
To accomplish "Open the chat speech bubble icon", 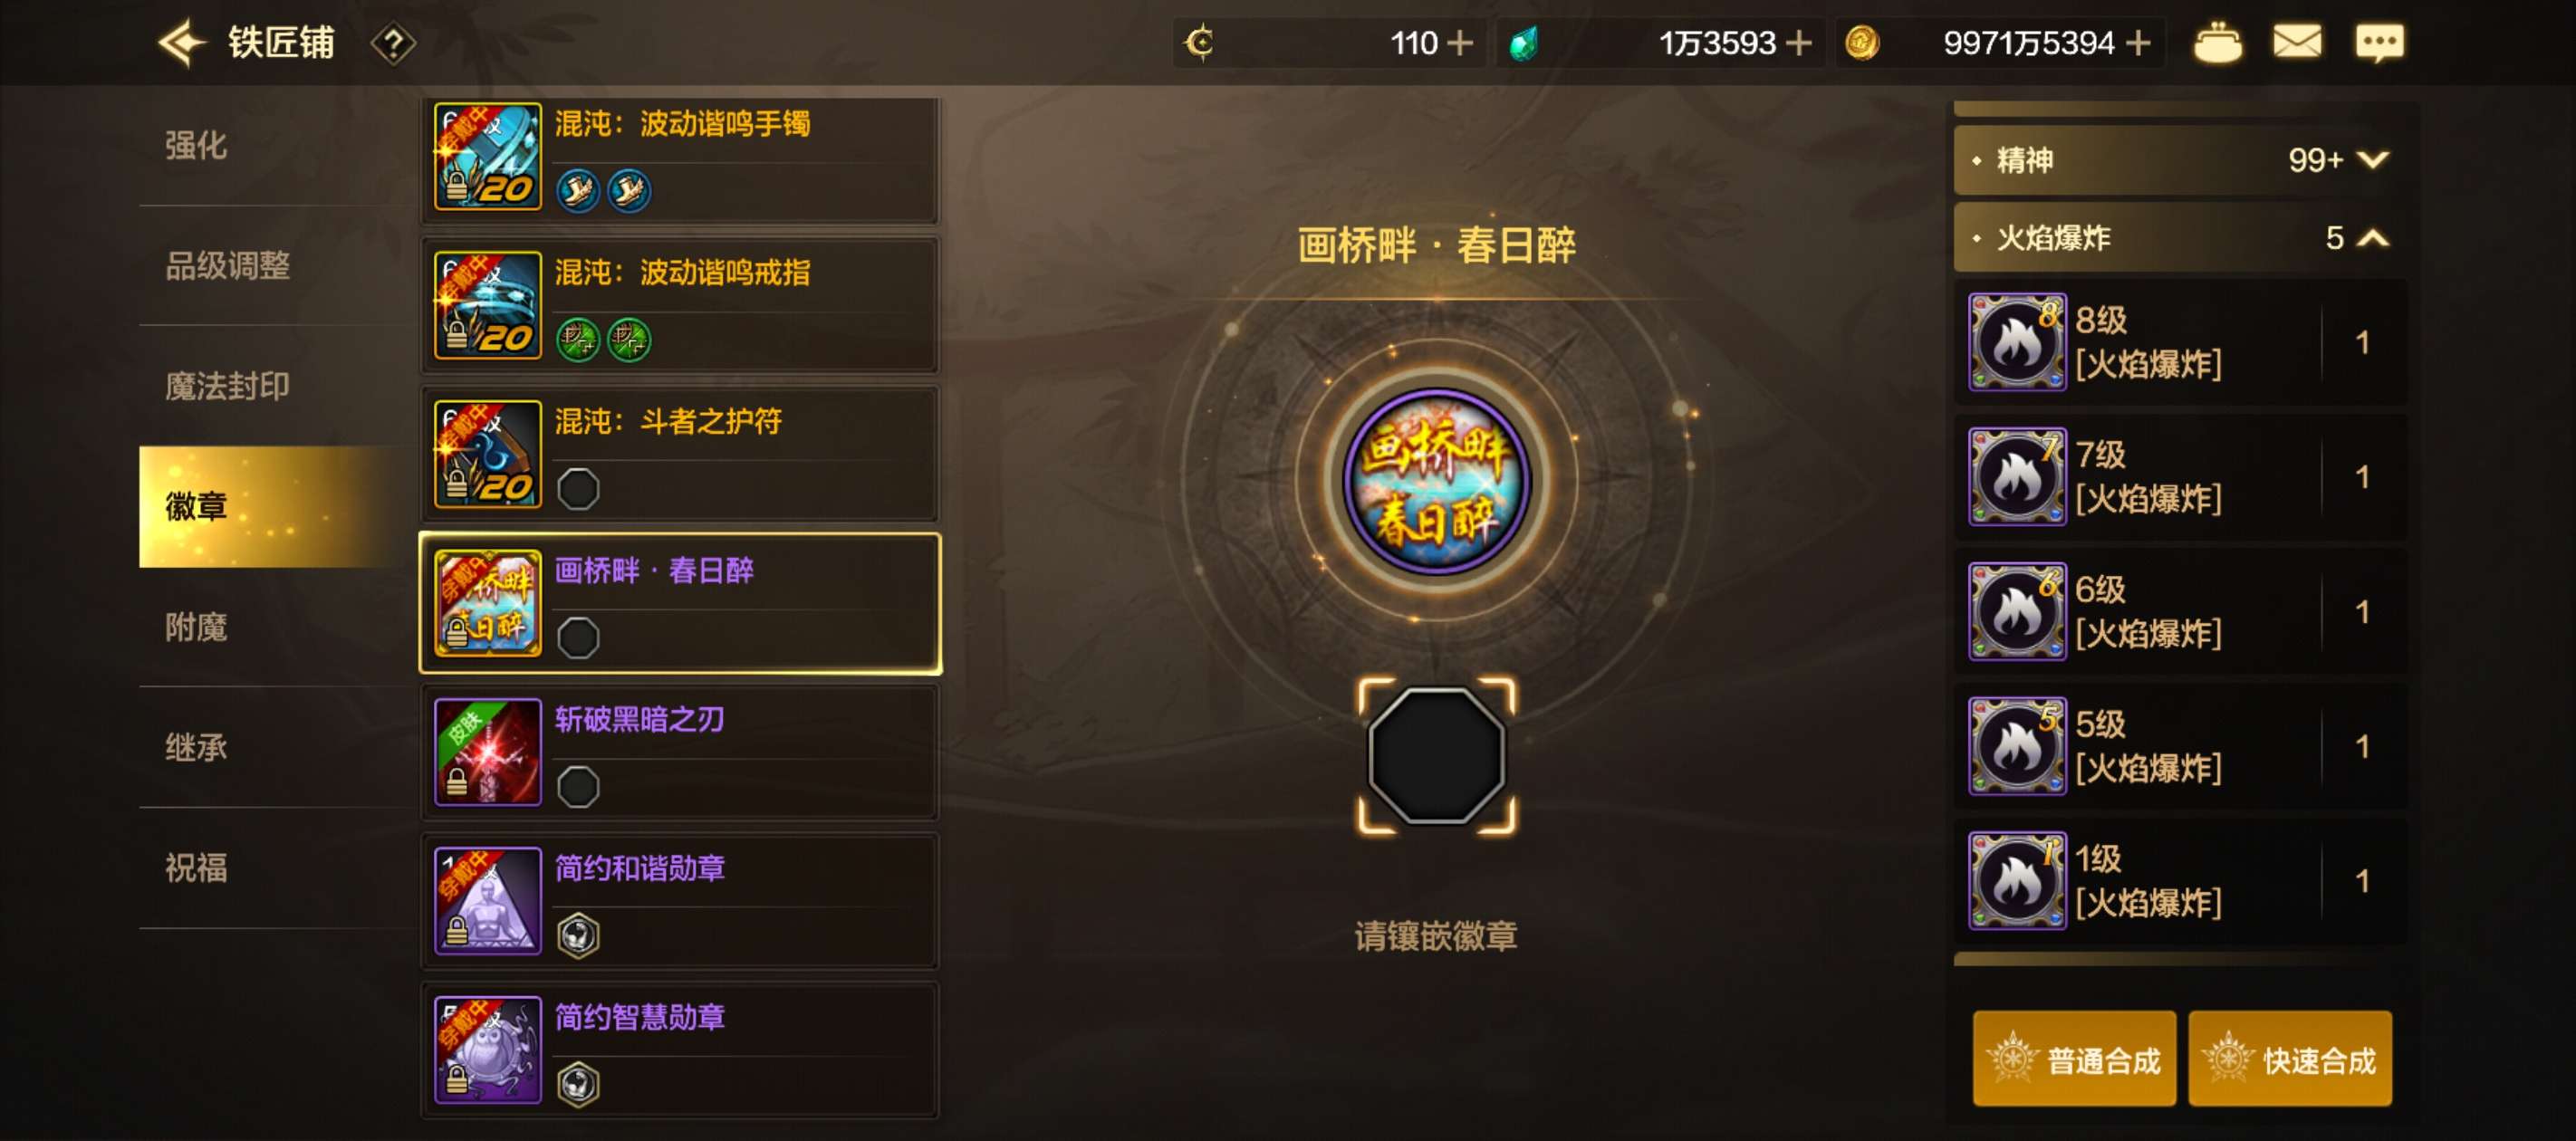I will click(x=2379, y=43).
